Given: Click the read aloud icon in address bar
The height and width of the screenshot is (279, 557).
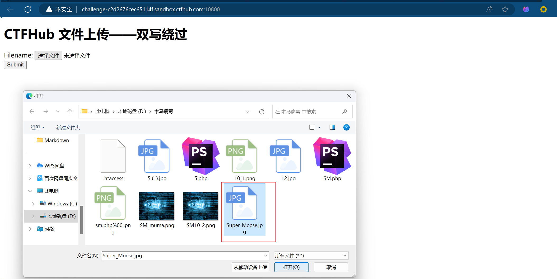Looking at the screenshot, I should (x=489, y=9).
